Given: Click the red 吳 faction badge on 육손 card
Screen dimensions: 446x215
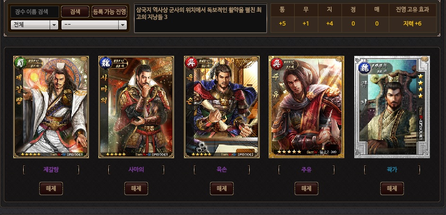Looking at the screenshot, I should (191, 63).
